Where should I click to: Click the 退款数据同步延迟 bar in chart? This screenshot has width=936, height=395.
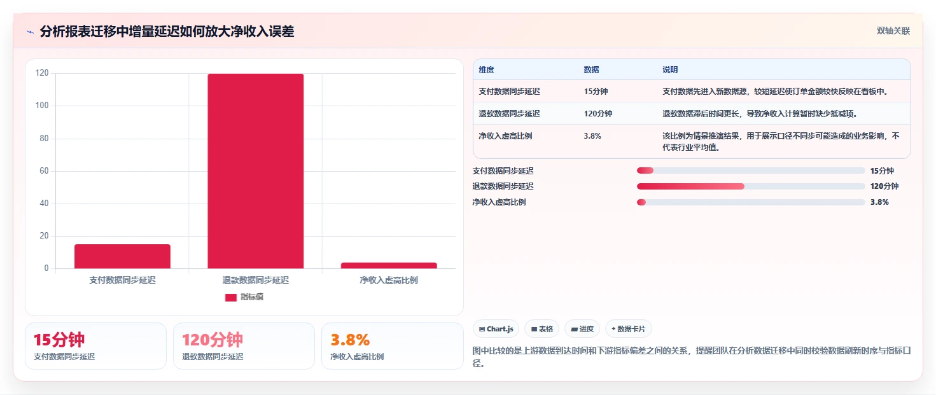click(x=256, y=171)
